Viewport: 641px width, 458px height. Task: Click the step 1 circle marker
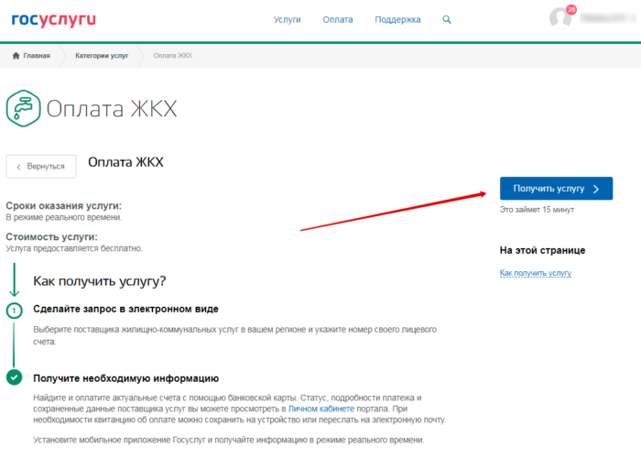(14, 311)
